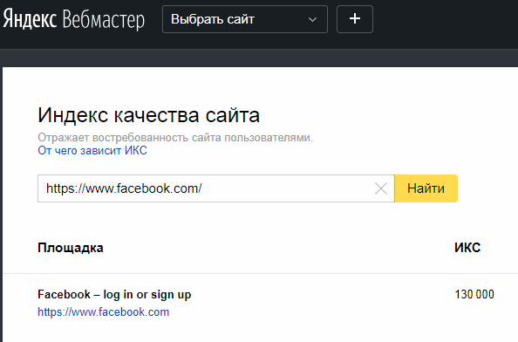This screenshot has width=518, height=342.
Task: Click the ИКС column header
Action: click(467, 248)
